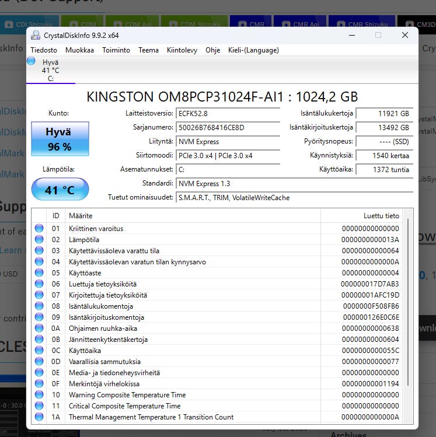Click the blue drive status orb beside Hyvä
This screenshot has width=436, height=437.
pos(31,61)
